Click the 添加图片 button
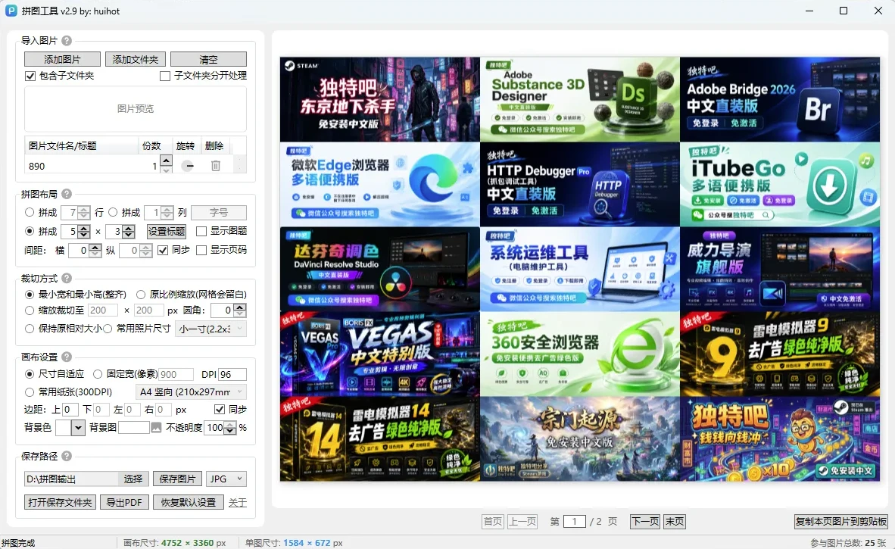Screen dimensions: 895x549 point(62,59)
